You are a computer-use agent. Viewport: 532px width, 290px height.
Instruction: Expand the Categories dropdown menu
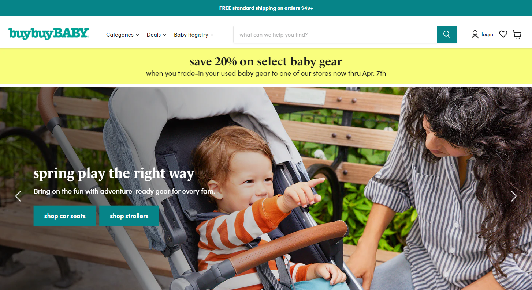tap(123, 35)
